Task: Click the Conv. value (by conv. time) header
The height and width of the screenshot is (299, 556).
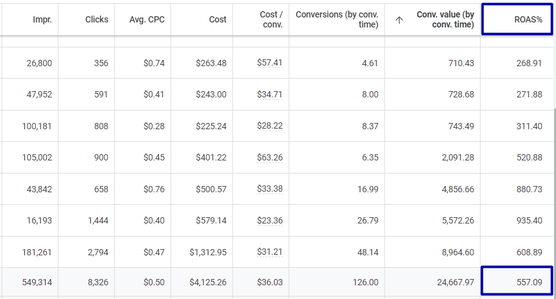Action: pyautogui.click(x=445, y=19)
